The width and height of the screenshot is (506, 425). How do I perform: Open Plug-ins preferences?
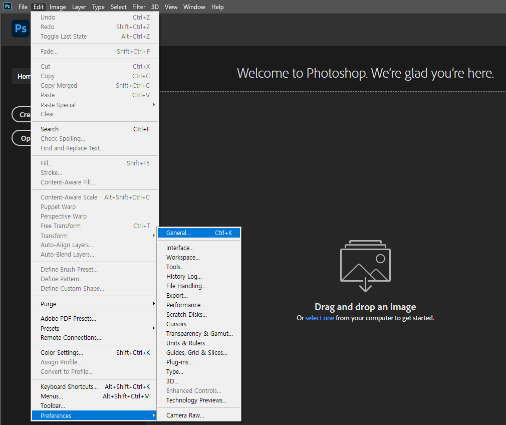199,362
